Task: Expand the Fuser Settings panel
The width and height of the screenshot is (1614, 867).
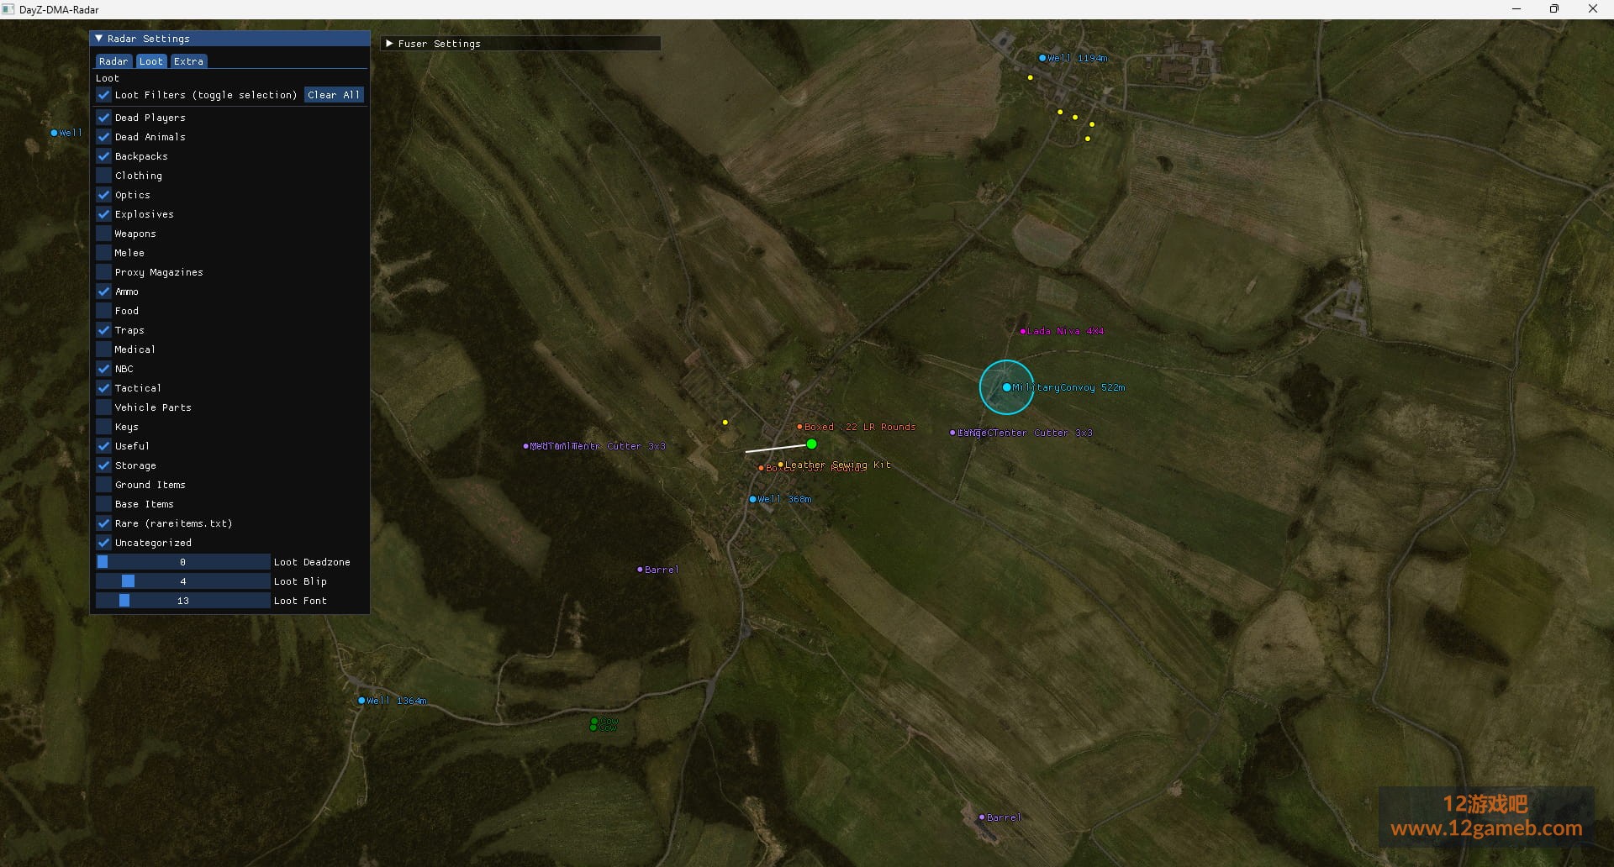Action: tap(389, 44)
